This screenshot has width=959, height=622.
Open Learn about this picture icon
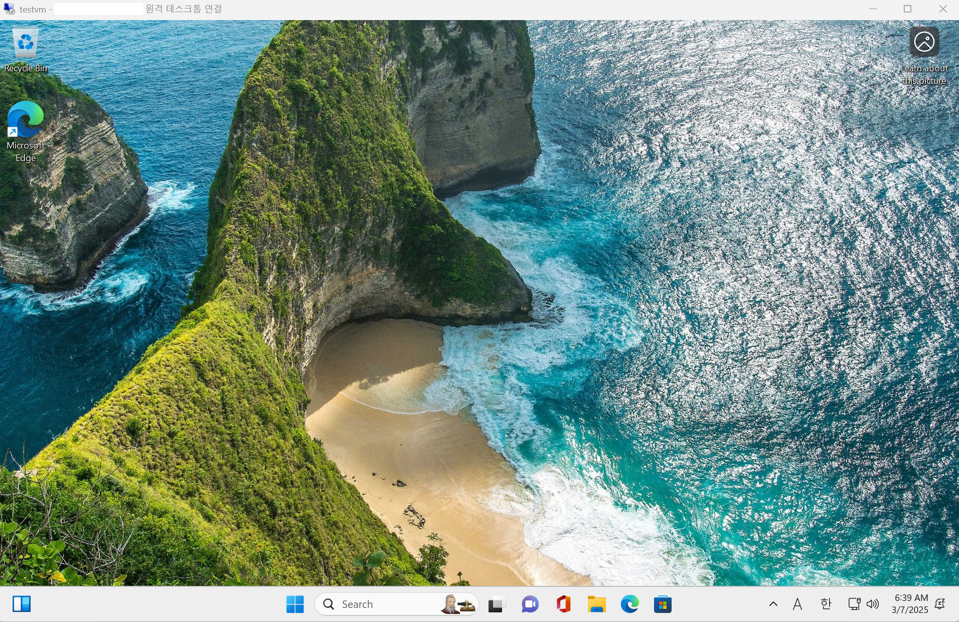point(924,56)
